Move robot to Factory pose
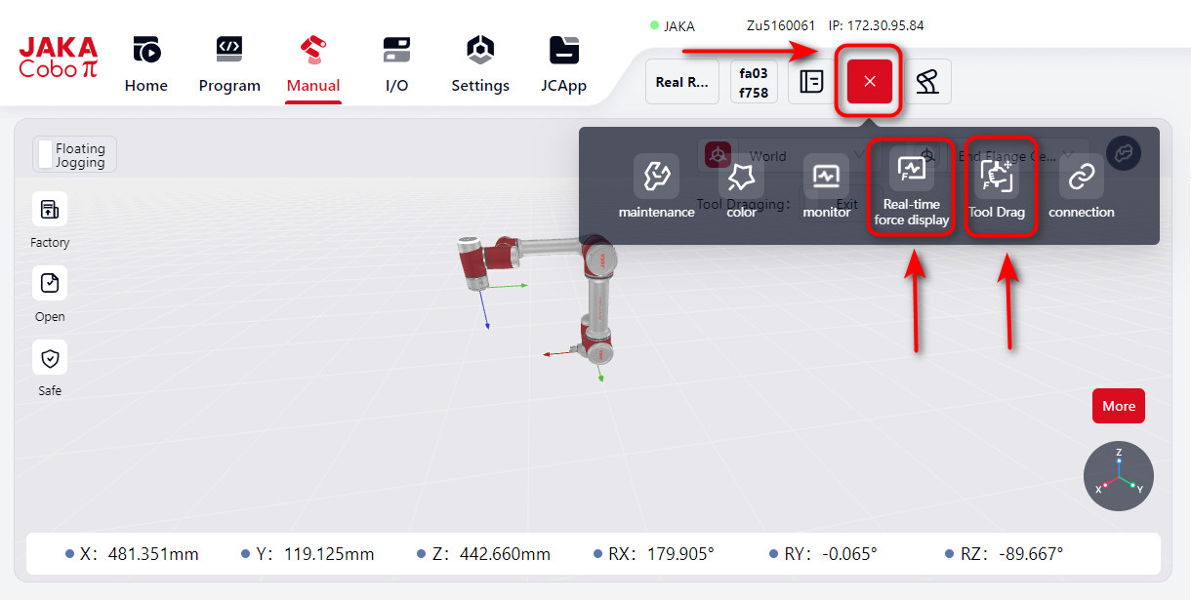This screenshot has height=600, width=1191. tap(50, 210)
